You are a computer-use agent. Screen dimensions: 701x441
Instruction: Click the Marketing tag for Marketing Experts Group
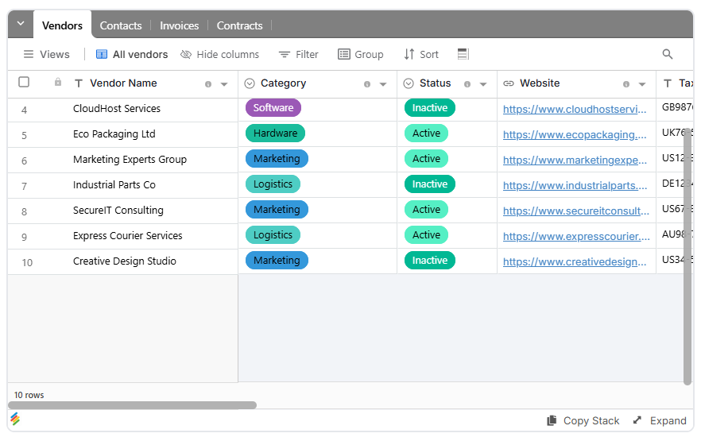277,159
